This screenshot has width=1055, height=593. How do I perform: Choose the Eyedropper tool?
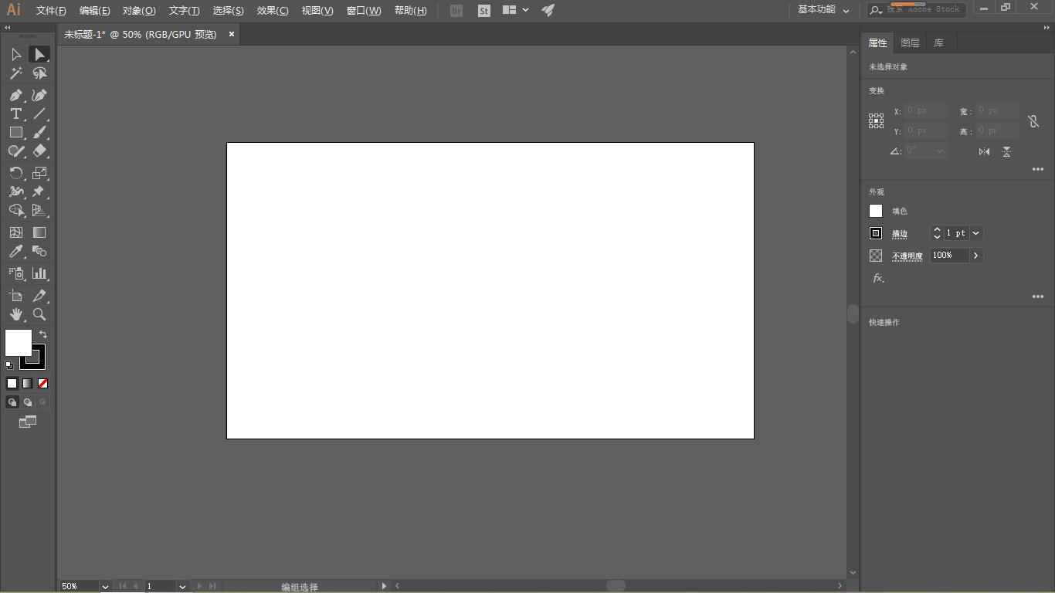tap(15, 252)
